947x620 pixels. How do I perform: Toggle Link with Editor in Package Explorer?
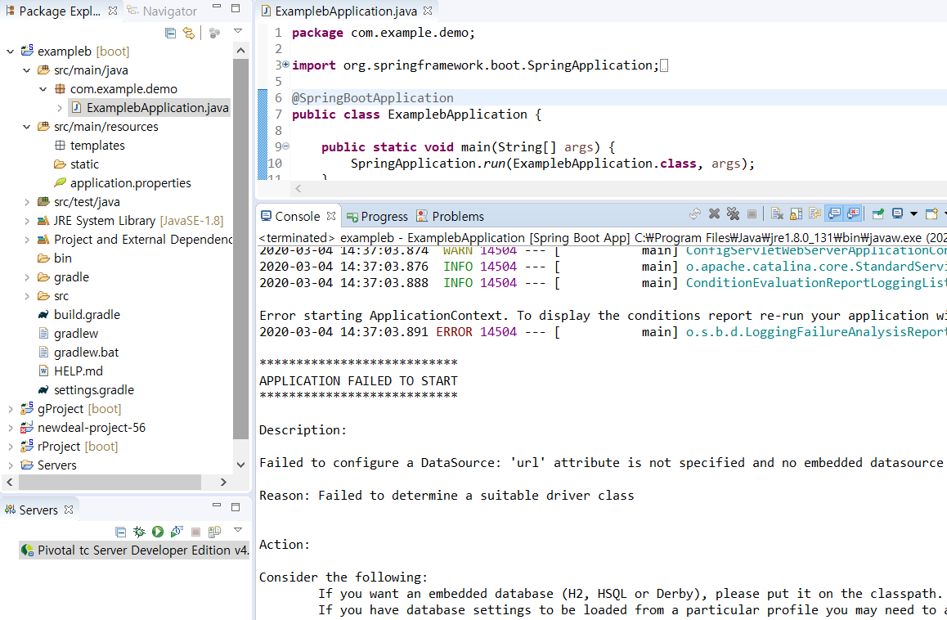189,34
